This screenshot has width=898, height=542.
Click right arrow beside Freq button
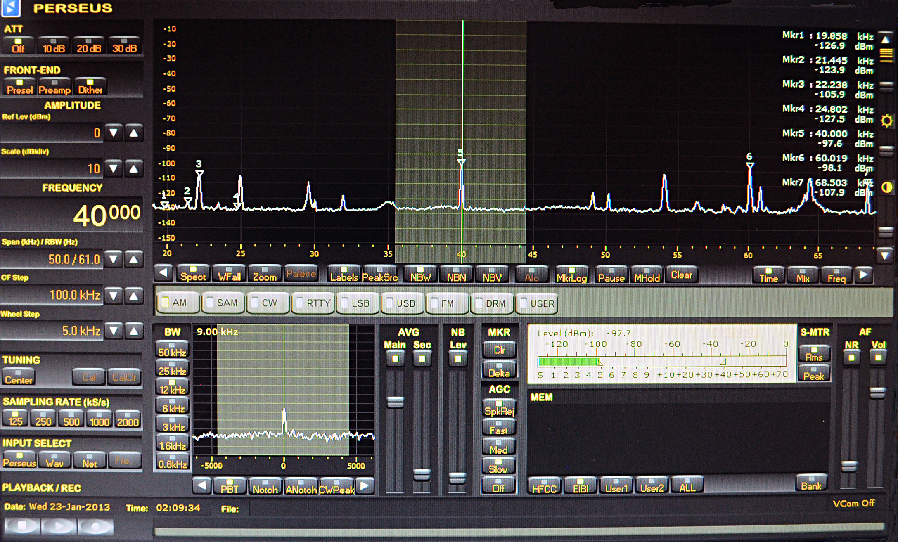pos(863,275)
